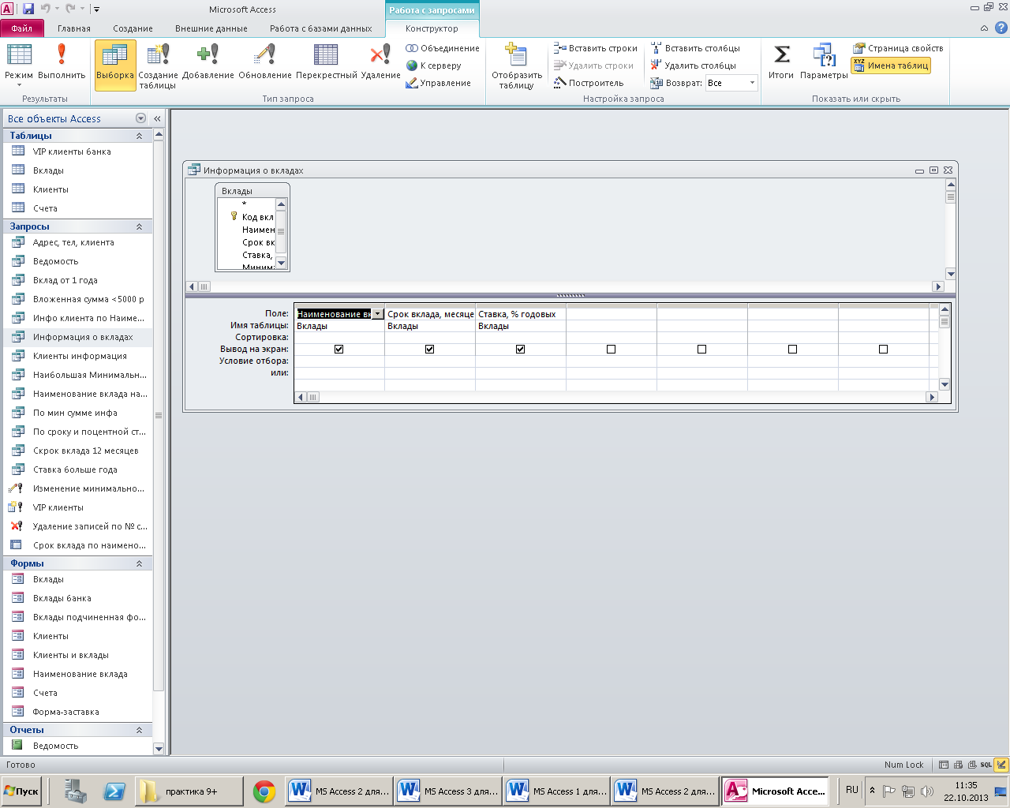
Task: Switch to the Главная tab
Action: pyautogui.click(x=74, y=28)
